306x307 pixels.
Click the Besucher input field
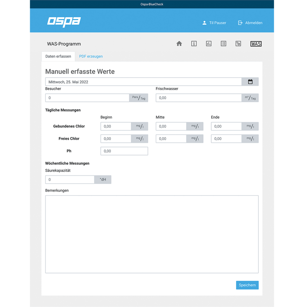coord(87,98)
